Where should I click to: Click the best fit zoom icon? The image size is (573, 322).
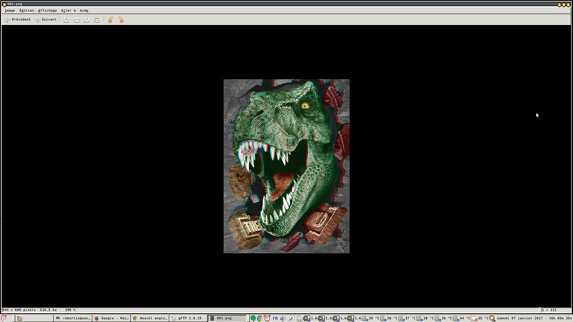tap(97, 20)
